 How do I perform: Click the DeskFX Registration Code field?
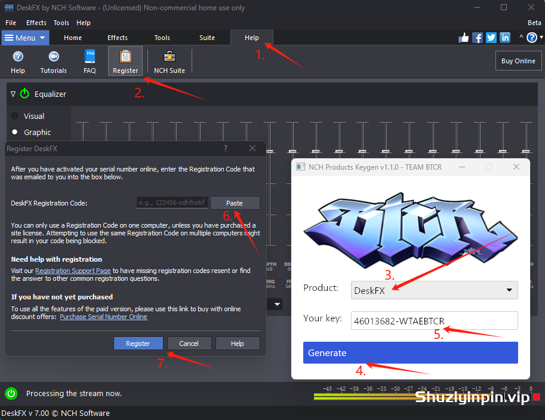(173, 203)
